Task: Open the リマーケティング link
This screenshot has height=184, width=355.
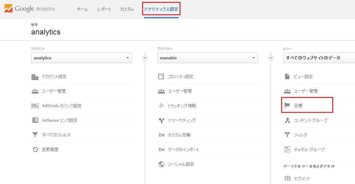Action: (x=182, y=120)
